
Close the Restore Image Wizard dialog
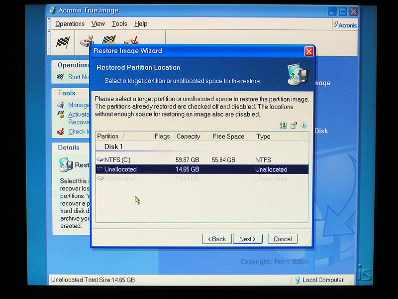tap(309, 52)
